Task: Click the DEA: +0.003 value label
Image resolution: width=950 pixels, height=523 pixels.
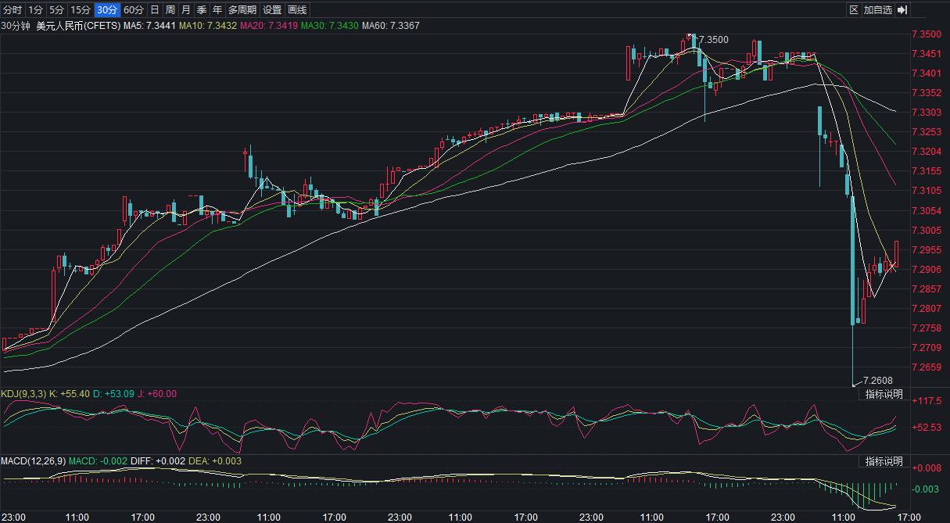Action: pos(215,461)
